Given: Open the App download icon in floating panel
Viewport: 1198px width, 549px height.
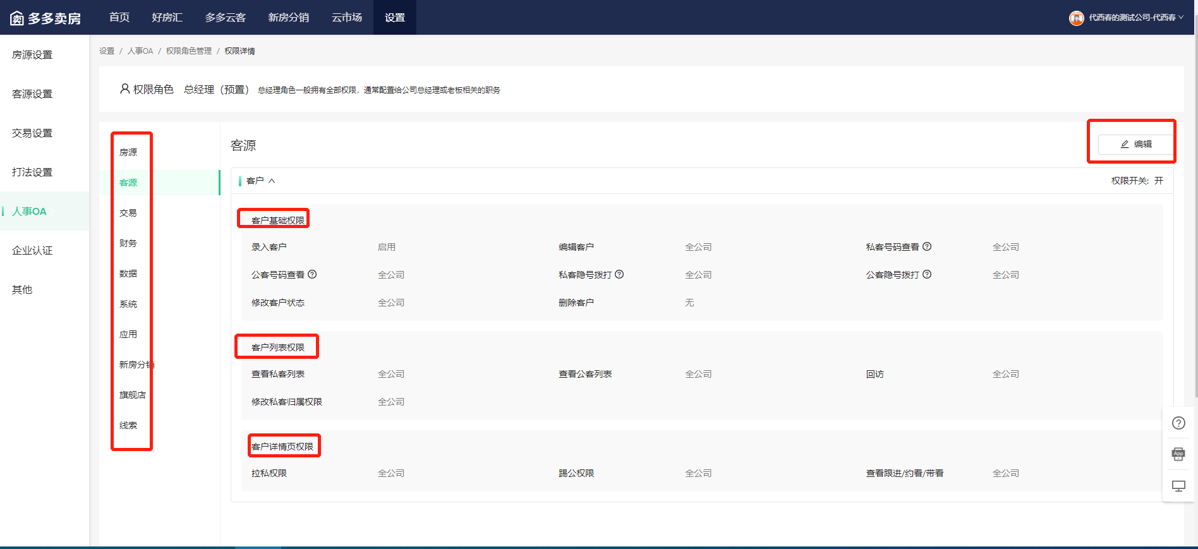Looking at the screenshot, I should click(x=1178, y=454).
